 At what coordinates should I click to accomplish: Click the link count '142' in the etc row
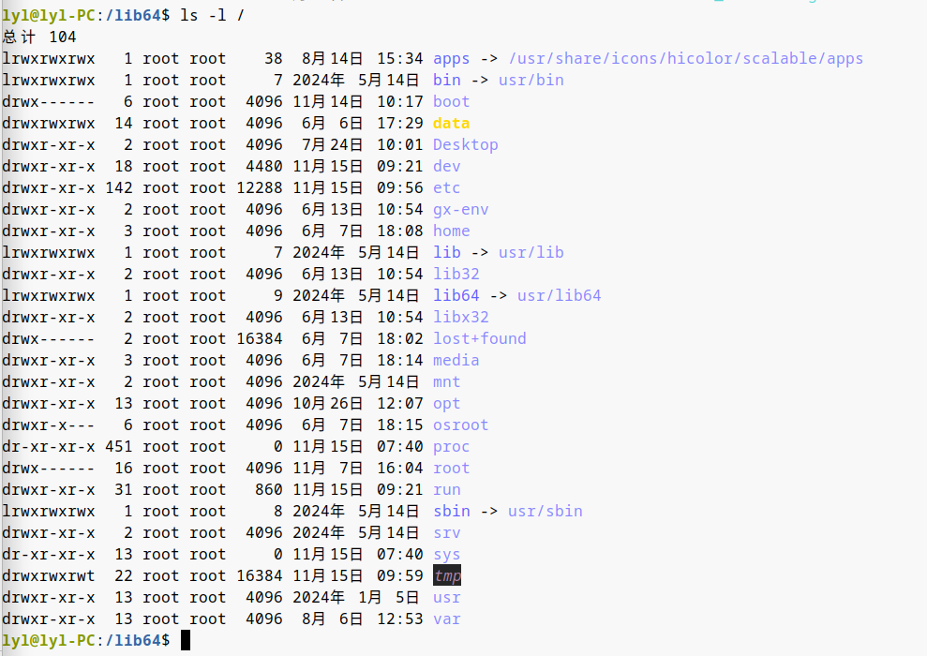pos(119,188)
